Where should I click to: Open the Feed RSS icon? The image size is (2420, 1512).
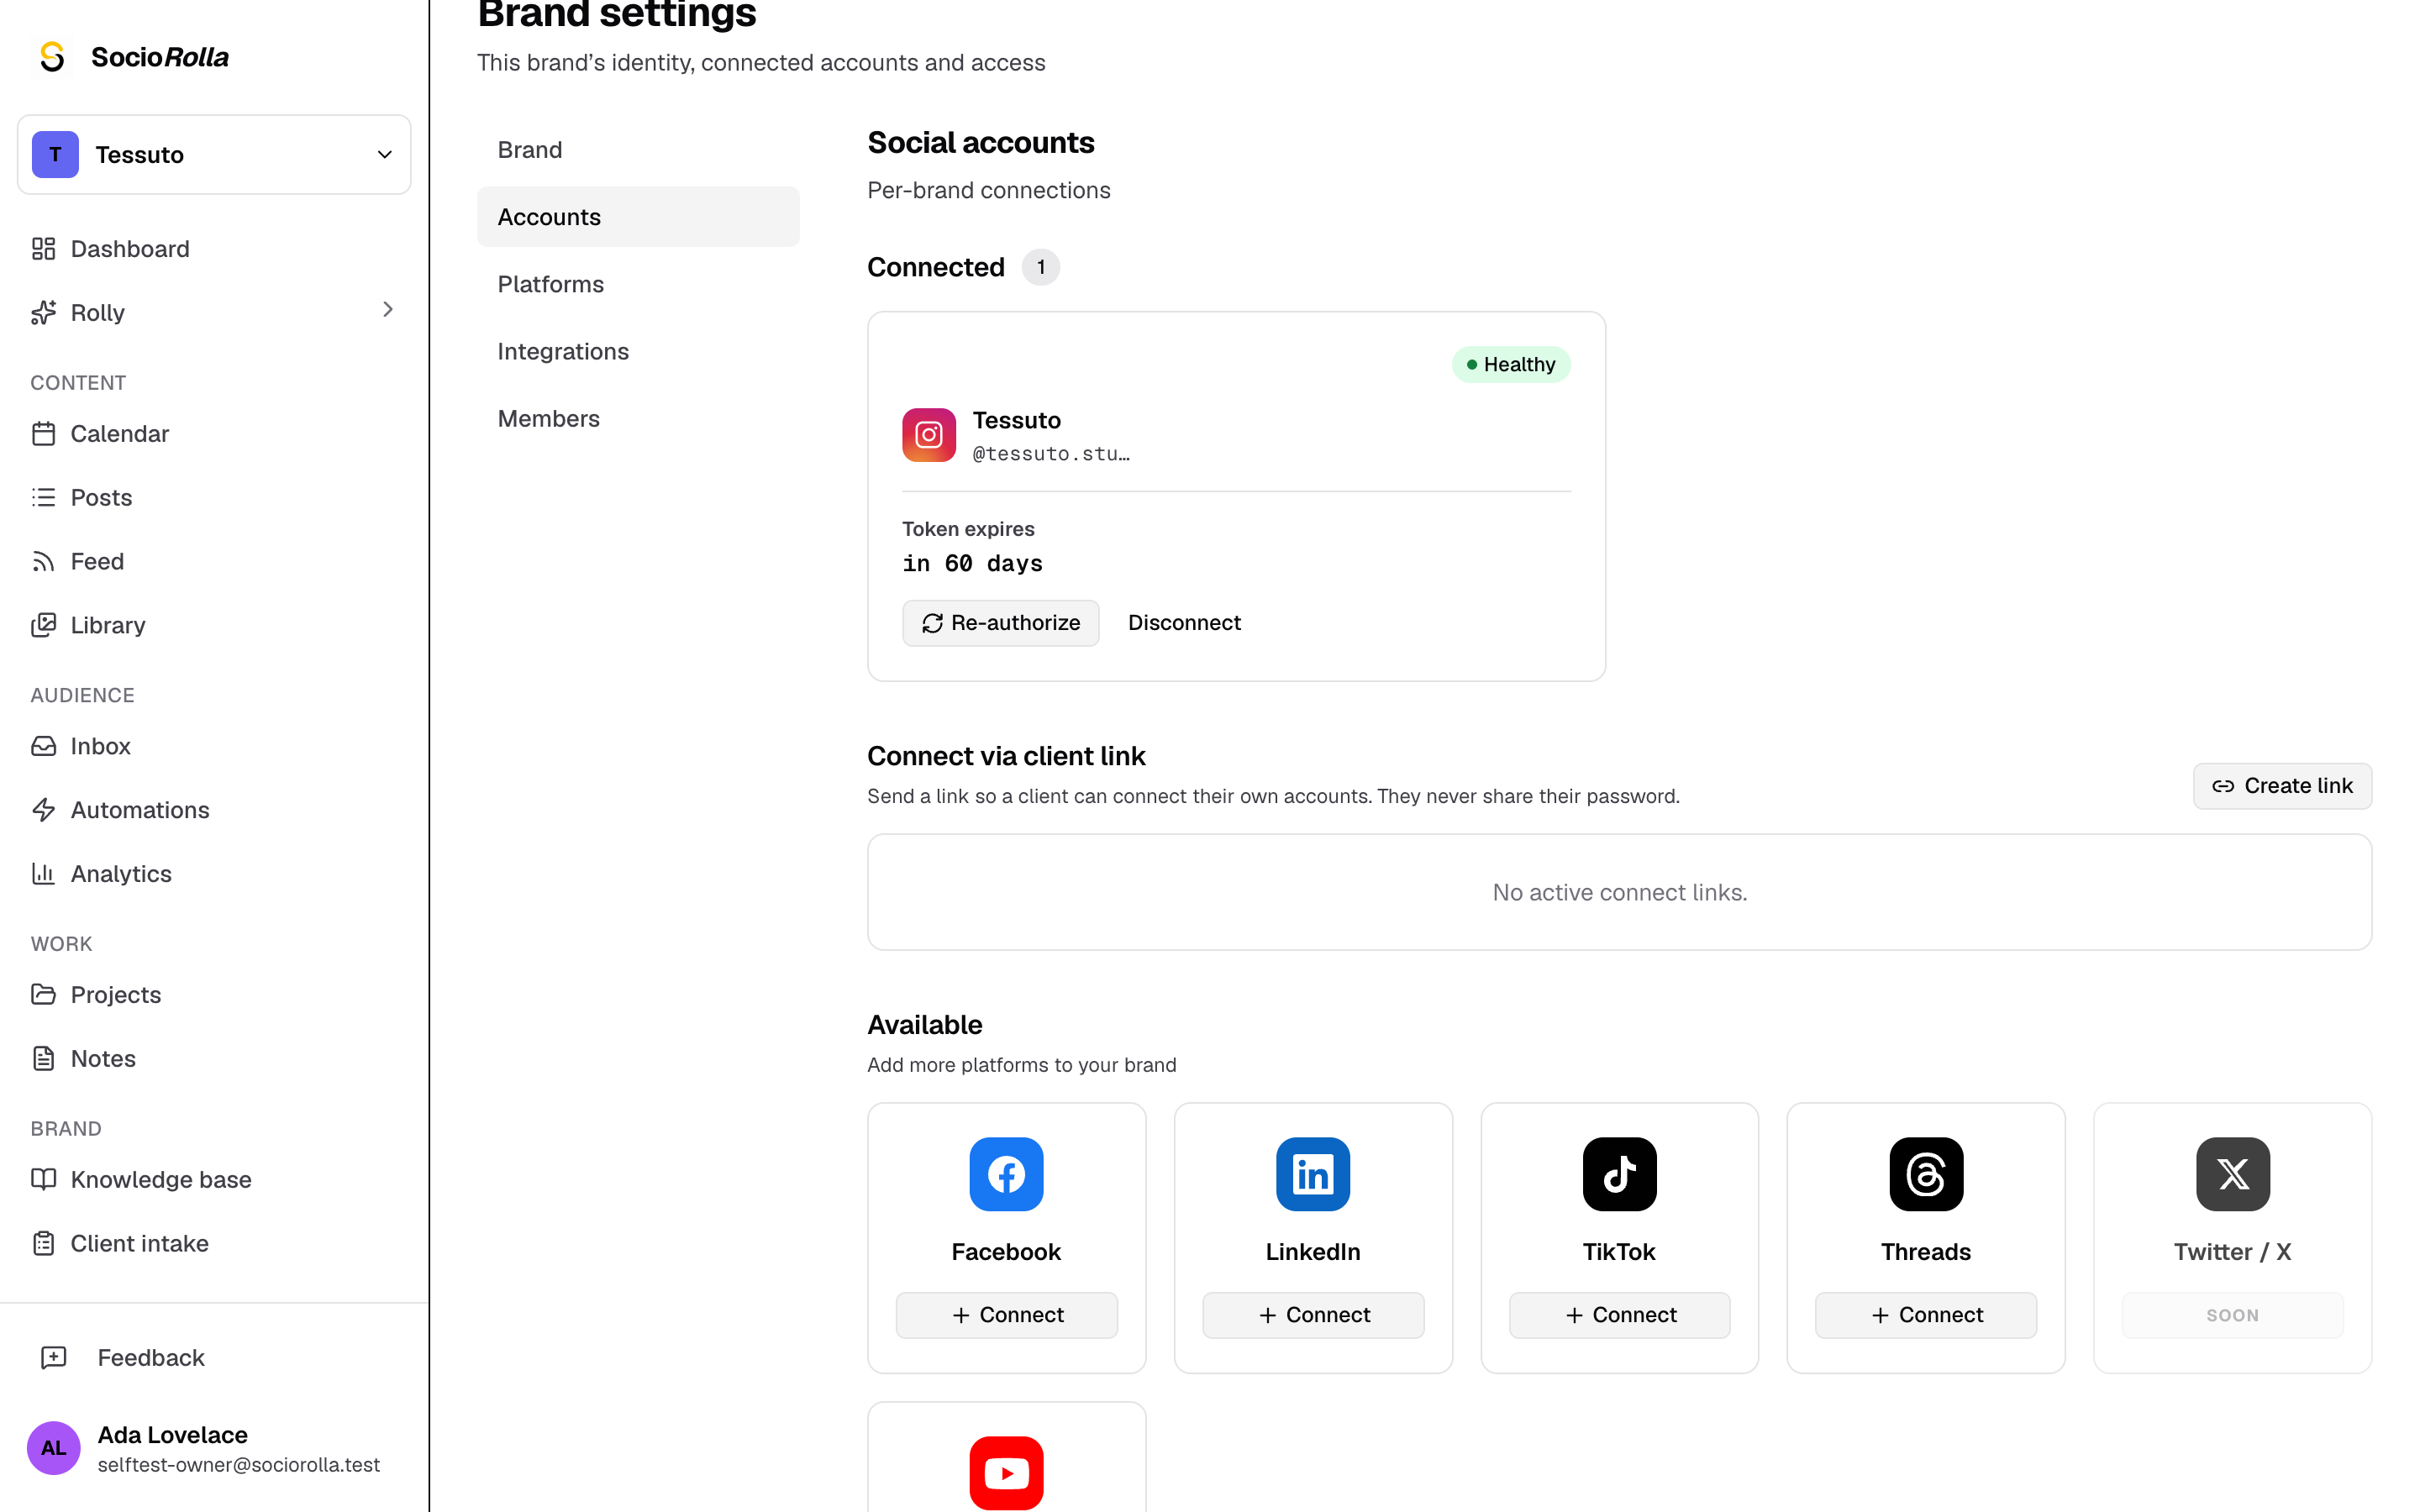point(43,562)
